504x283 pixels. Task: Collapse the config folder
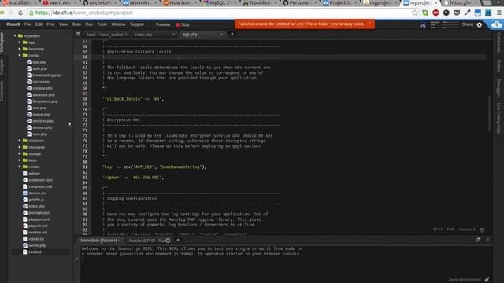(x=20, y=55)
